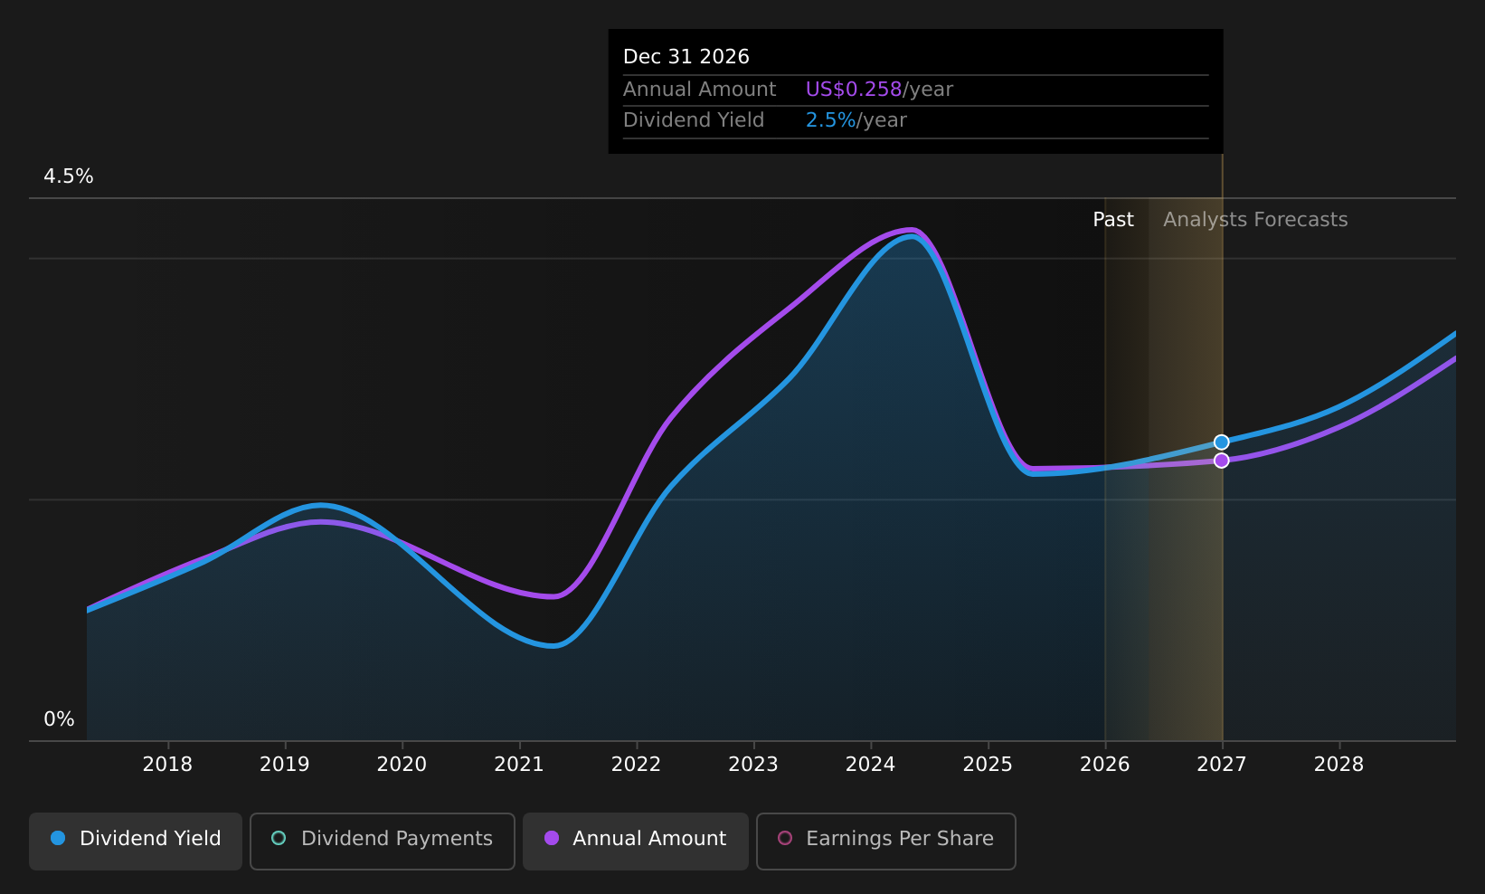
Task: Click the 2022 x-axis label
Action: [x=636, y=765]
